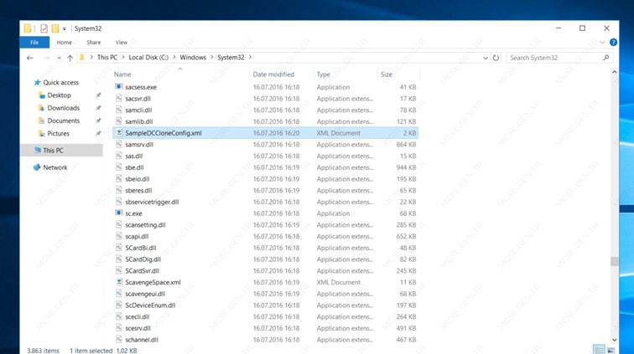Select Quick access in navigation pane
634x354 pixels.
[x=60, y=82]
